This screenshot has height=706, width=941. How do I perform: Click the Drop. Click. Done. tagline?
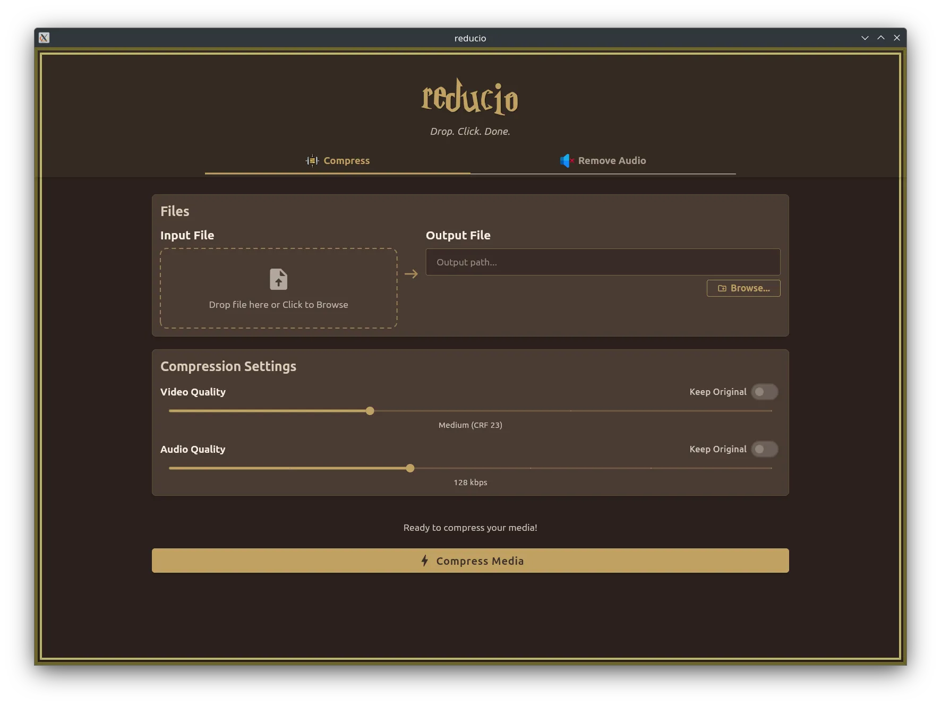[x=471, y=131]
